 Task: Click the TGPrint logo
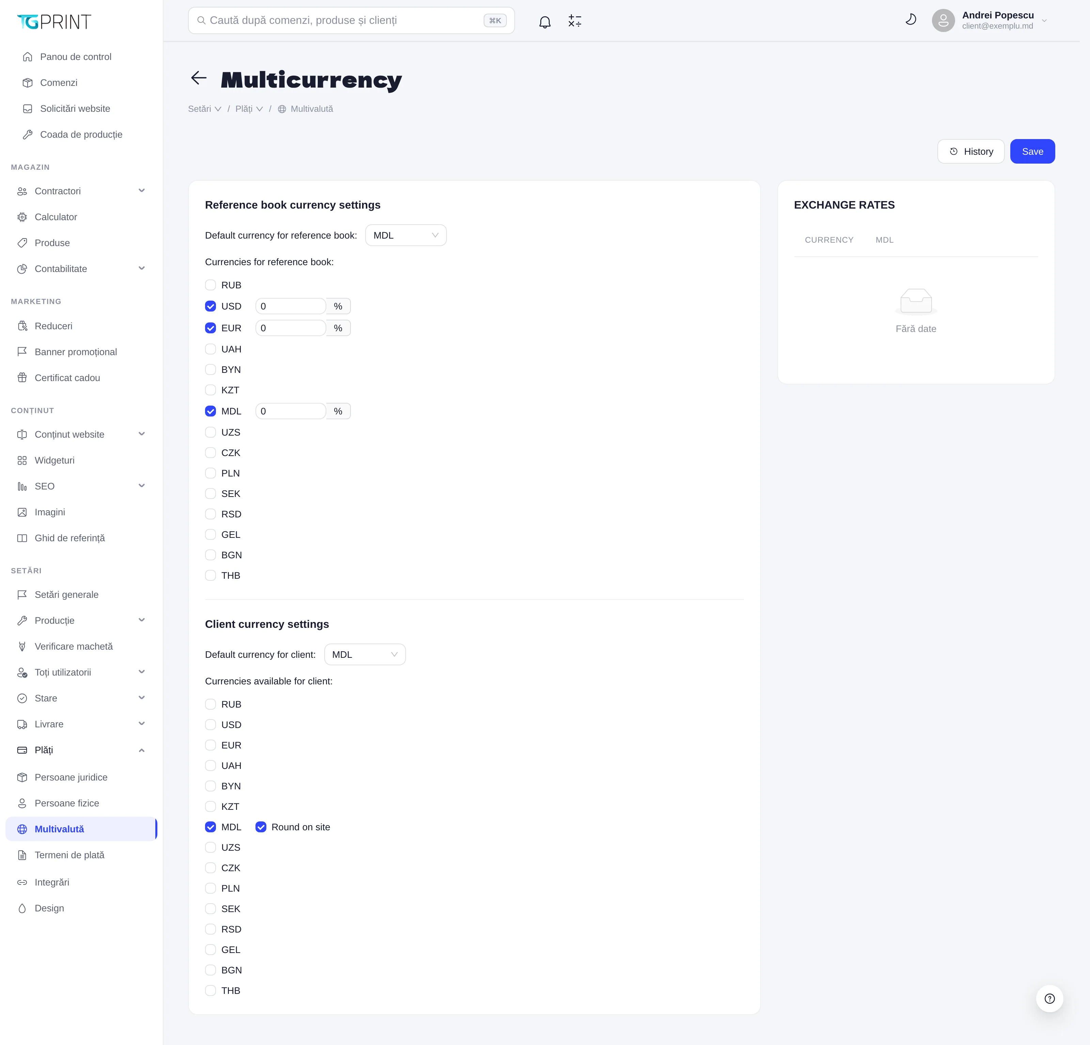[x=54, y=22]
